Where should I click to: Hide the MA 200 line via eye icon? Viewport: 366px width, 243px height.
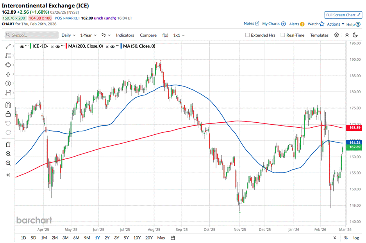click(57, 46)
